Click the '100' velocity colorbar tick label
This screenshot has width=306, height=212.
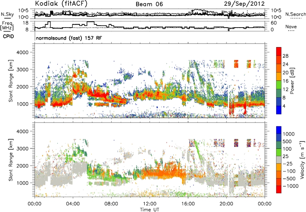(287, 149)
